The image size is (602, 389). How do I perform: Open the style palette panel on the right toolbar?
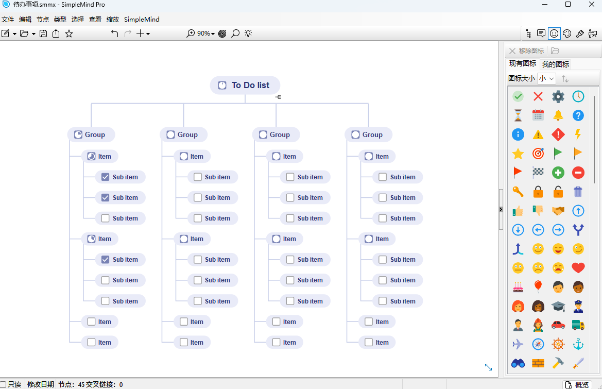tap(567, 33)
